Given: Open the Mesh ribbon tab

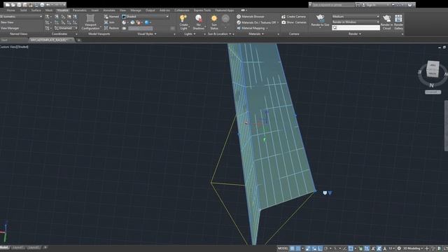Looking at the screenshot, I should coord(49,10).
